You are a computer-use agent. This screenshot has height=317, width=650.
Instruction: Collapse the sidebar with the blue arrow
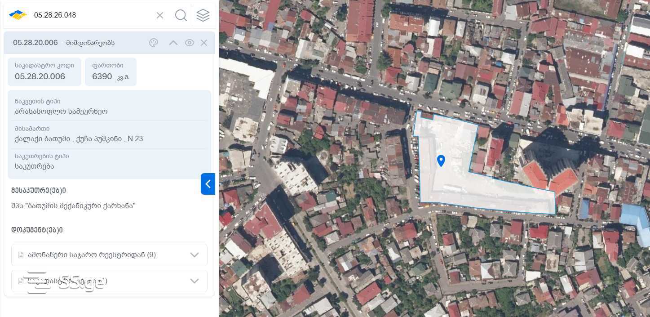pos(208,184)
